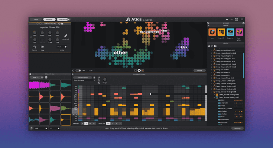This screenshot has width=273, height=148.
Task: Expand the Deep House Classic ALG folder
Action: 212,50
